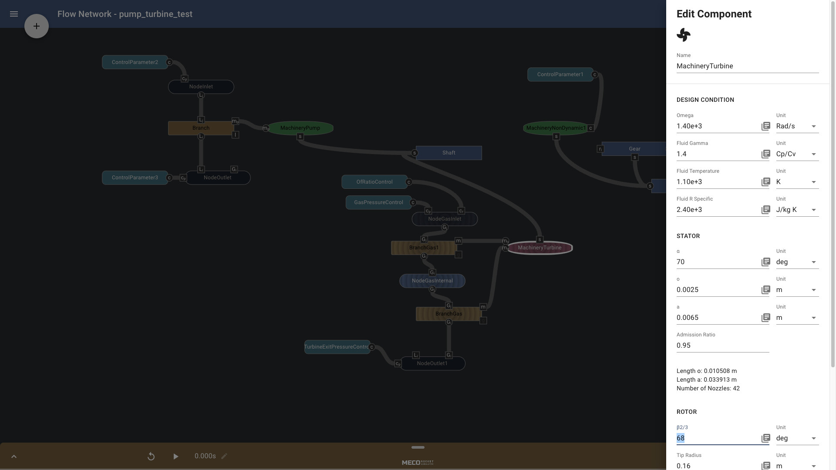Viewport: 836px width, 470px height.
Task: Click the pencil icon next to the simulation time
Action: [224, 456]
